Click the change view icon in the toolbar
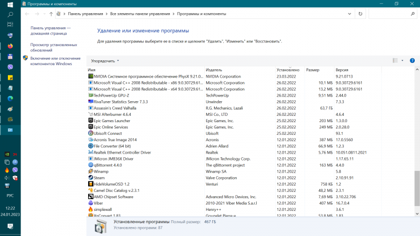 pos(395,60)
